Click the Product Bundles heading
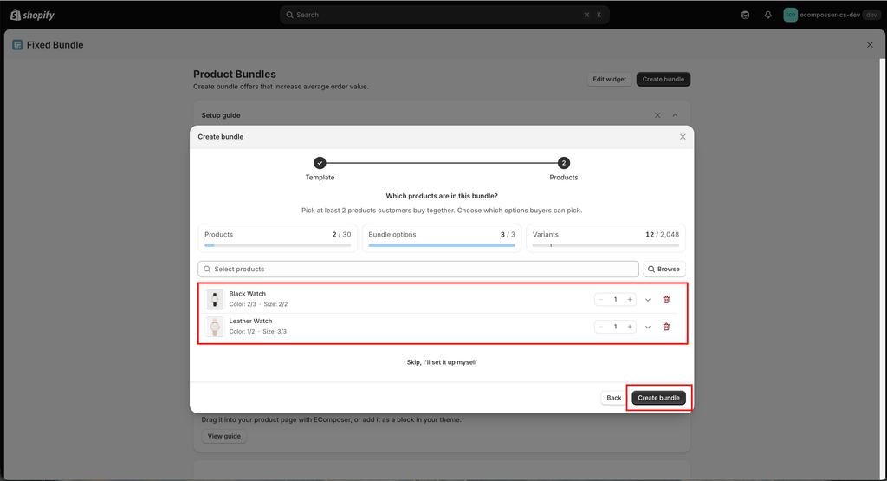887x481 pixels. 235,75
